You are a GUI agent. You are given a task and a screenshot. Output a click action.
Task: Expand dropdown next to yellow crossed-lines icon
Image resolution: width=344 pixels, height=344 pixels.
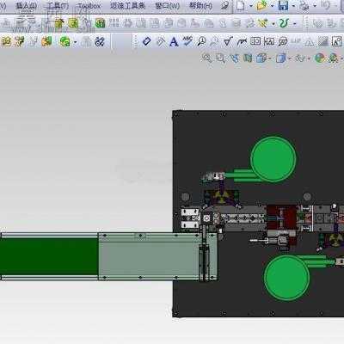pyautogui.click(x=273, y=23)
